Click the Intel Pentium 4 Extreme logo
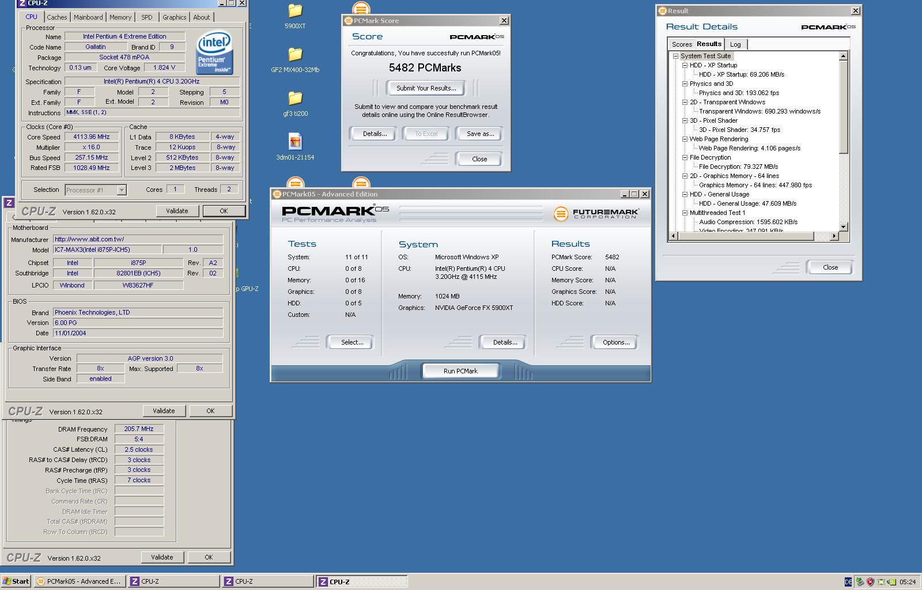 pyautogui.click(x=214, y=53)
